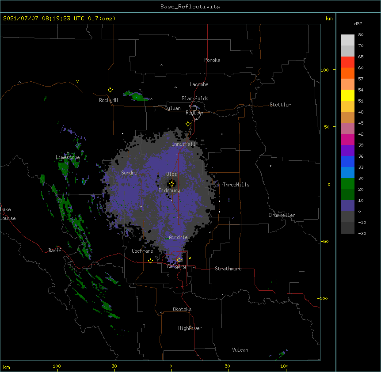Click the Didsbury city label
The height and width of the screenshot is (372, 381).
(170, 190)
